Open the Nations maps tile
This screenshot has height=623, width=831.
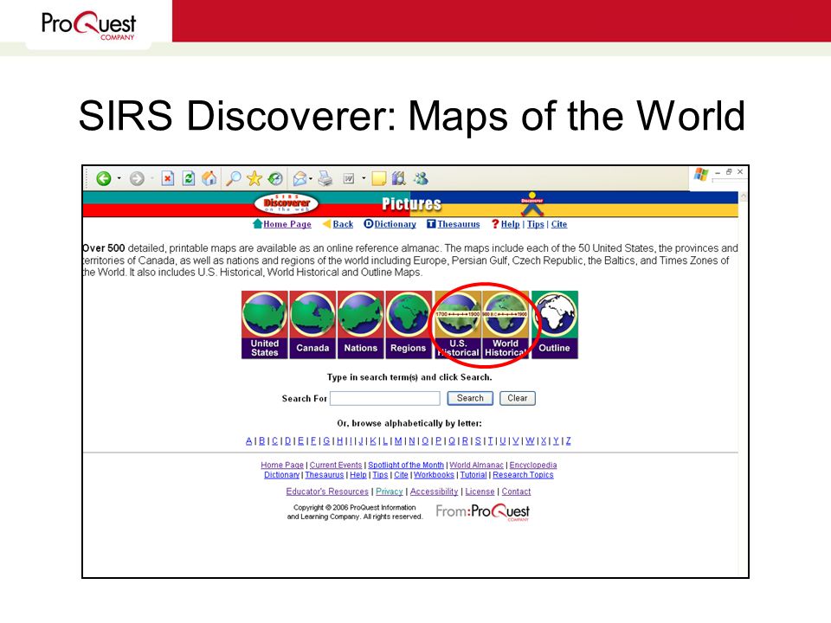pyautogui.click(x=360, y=324)
